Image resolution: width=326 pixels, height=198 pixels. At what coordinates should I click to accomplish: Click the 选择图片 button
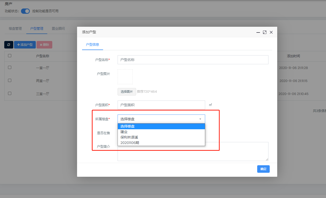[127, 92]
